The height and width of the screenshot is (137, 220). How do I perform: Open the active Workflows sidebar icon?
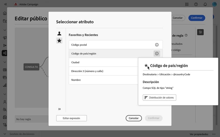5,53
